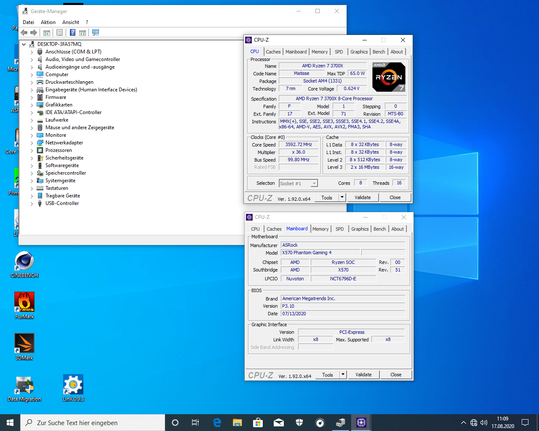
Task: Open the FurMark desktop shortcut
Action: [24, 306]
